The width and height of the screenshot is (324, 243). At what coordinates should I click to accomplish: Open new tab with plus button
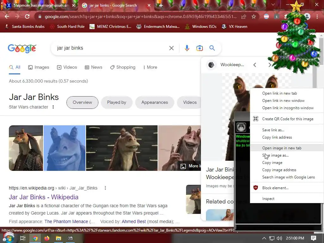[161, 6]
